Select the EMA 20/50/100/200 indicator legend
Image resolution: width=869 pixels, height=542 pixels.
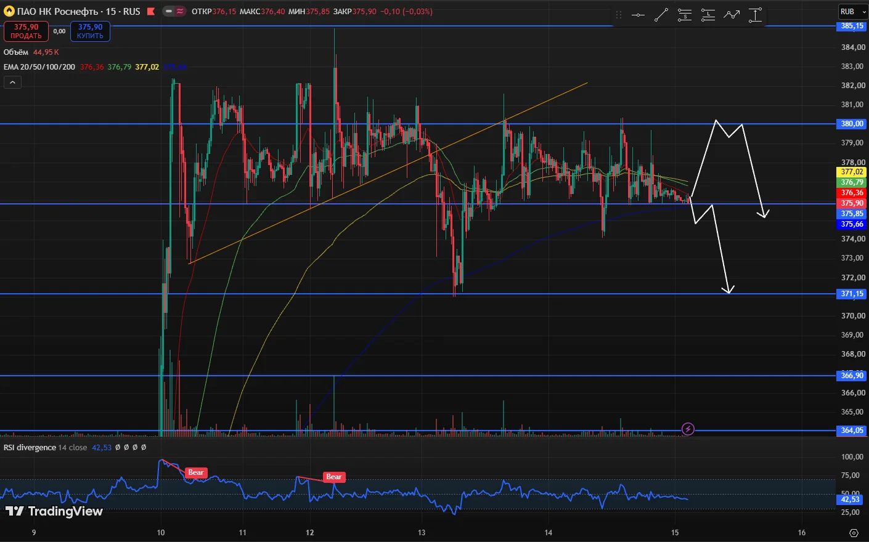click(39, 67)
